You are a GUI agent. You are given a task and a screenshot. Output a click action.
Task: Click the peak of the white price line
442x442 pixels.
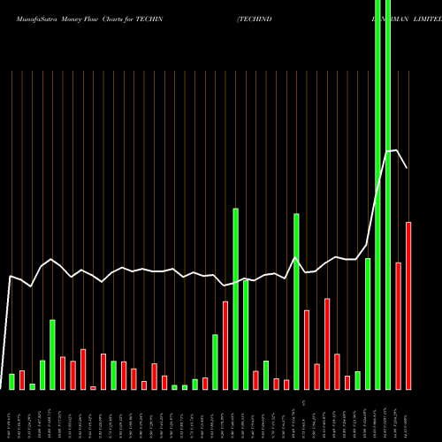tap(397, 150)
